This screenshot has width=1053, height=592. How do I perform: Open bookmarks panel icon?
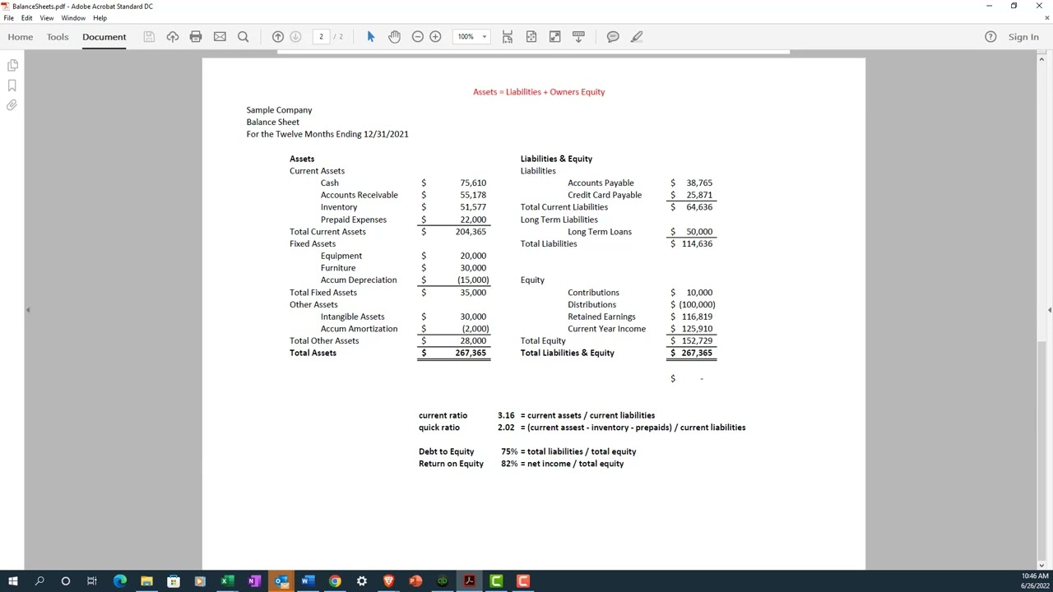click(12, 86)
